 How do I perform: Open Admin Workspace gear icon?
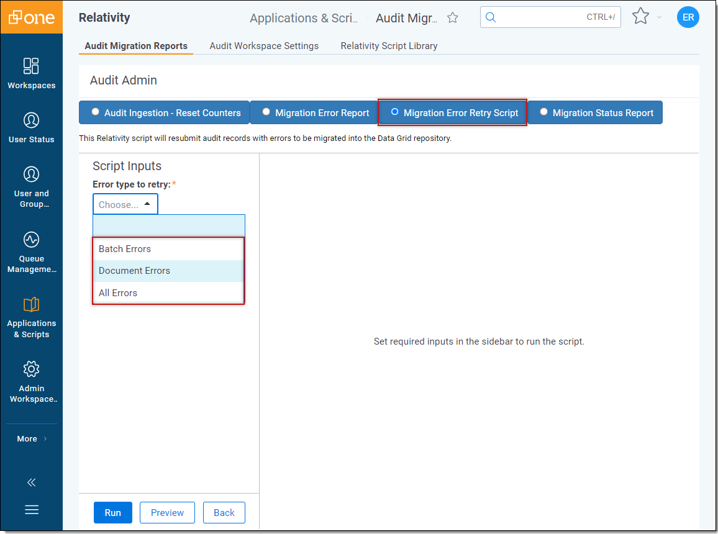(31, 369)
